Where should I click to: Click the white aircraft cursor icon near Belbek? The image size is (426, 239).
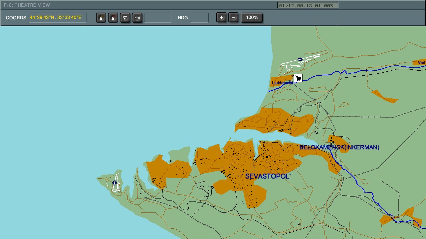(298, 78)
